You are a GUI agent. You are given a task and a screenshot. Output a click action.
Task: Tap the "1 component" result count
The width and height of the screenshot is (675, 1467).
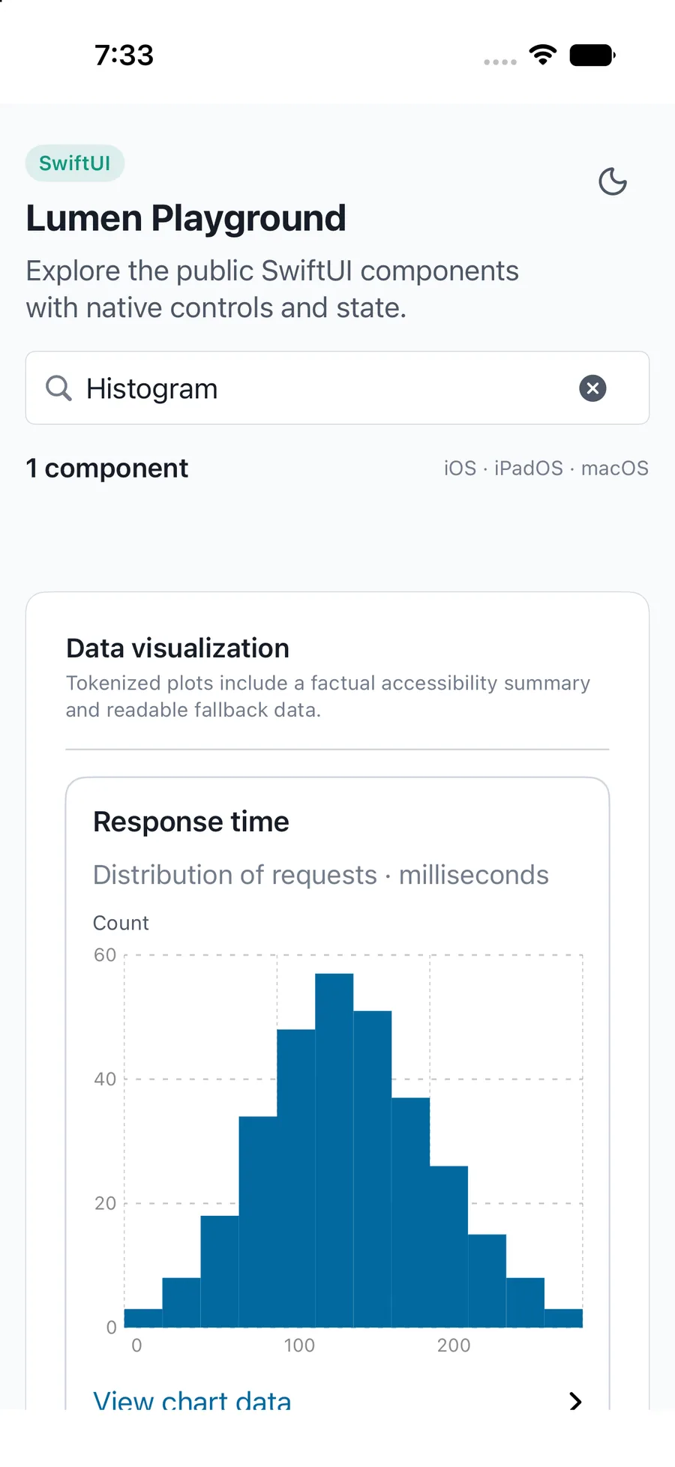(107, 469)
